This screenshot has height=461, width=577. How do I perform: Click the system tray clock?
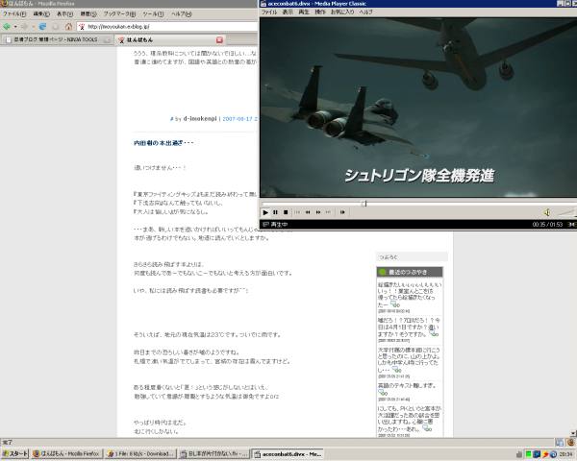566,454
